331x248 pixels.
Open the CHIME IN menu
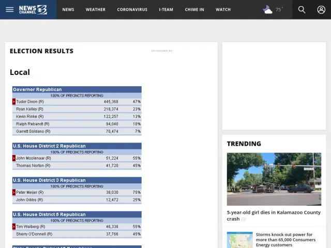(194, 9)
